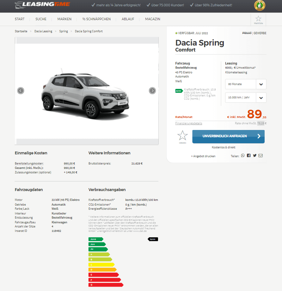Go to Spring breadcrumb
This screenshot has height=291, width=282.
coord(64,31)
